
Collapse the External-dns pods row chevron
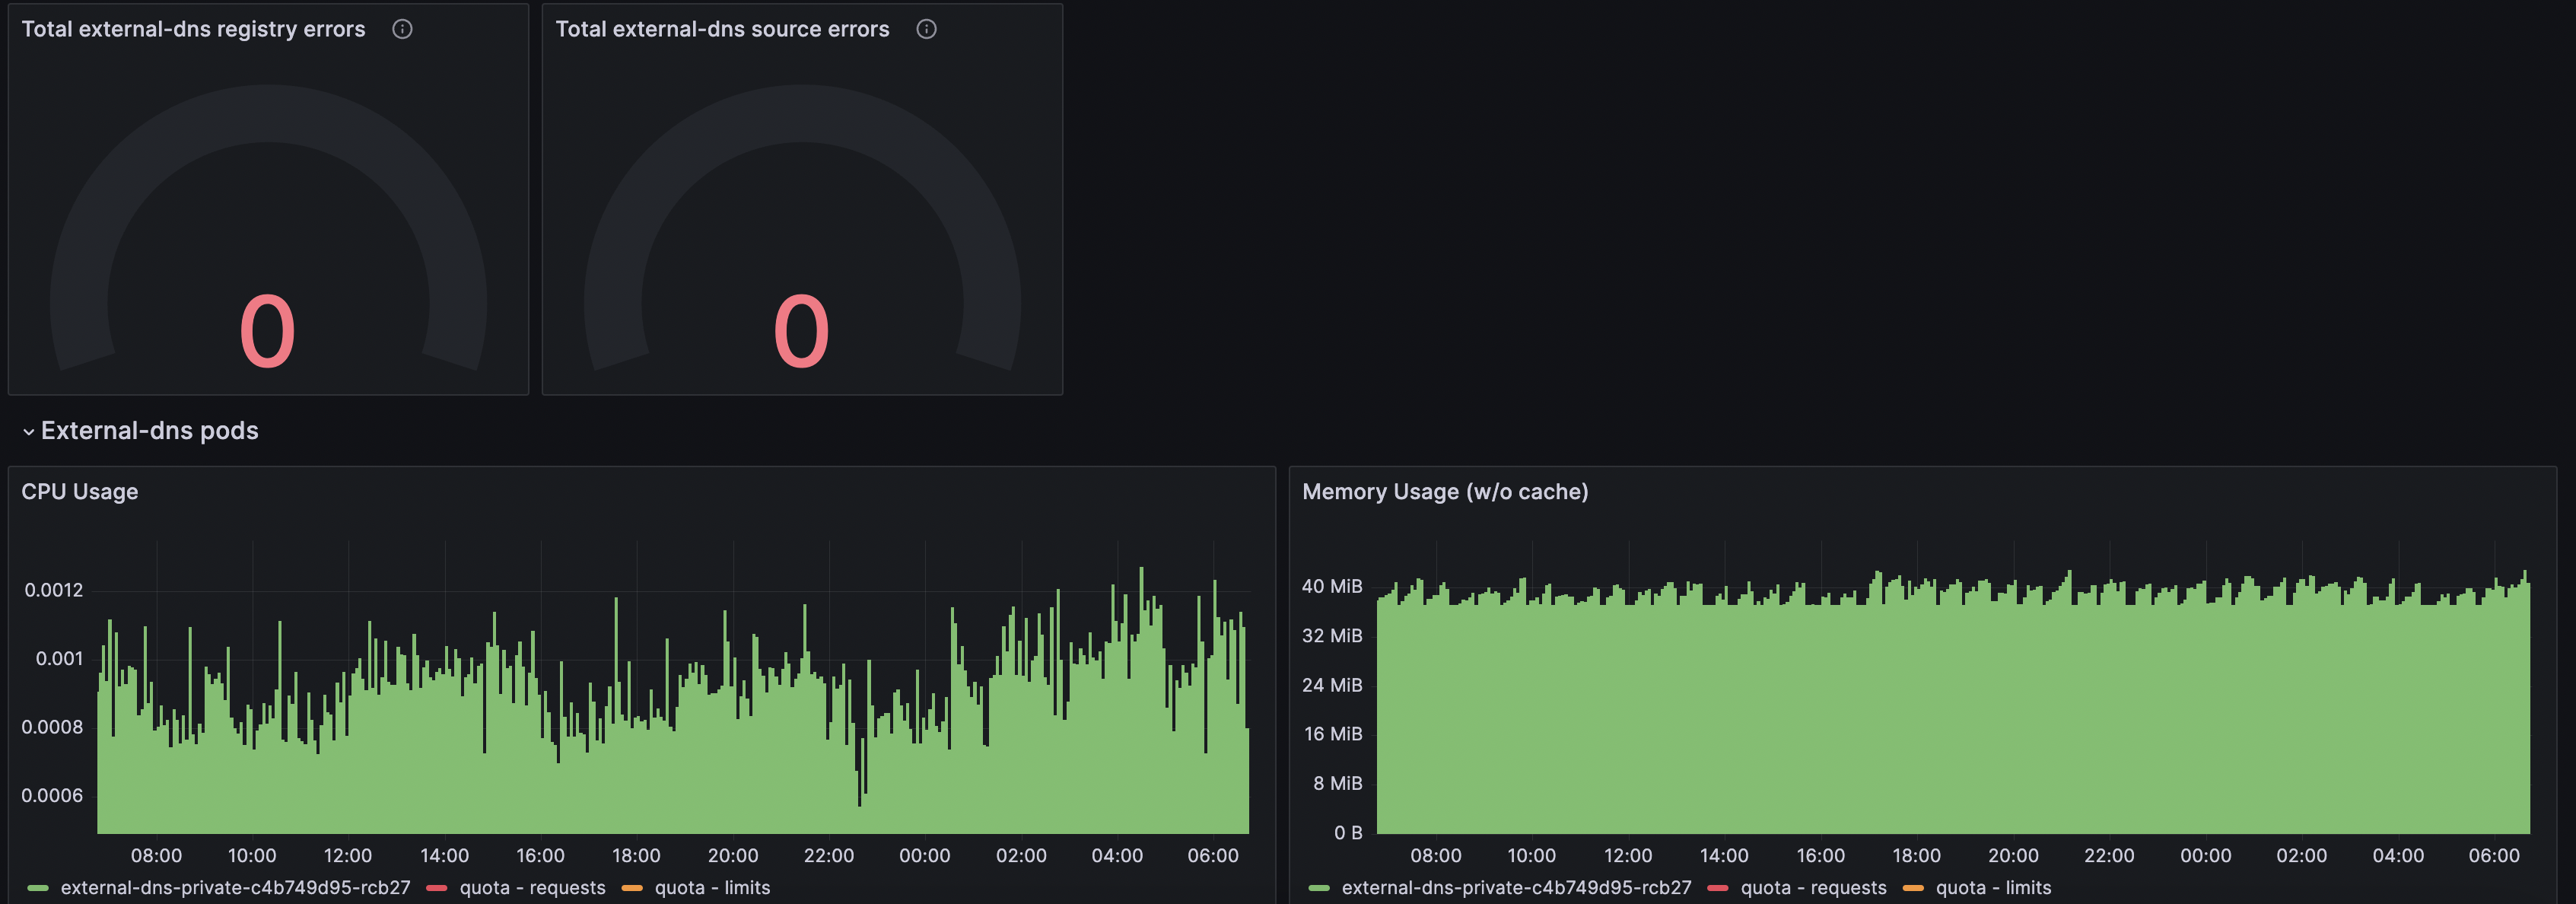(28, 432)
